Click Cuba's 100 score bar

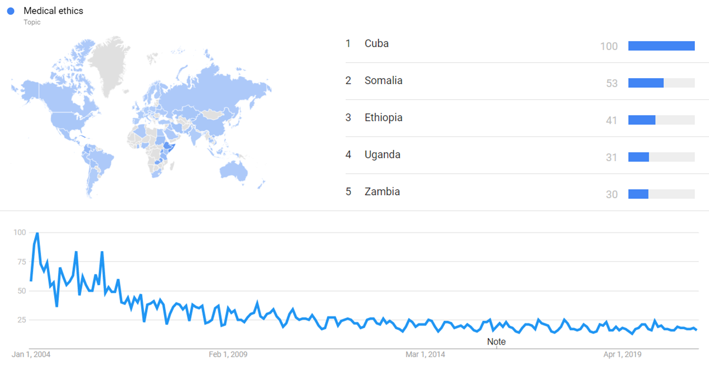pyautogui.click(x=661, y=46)
